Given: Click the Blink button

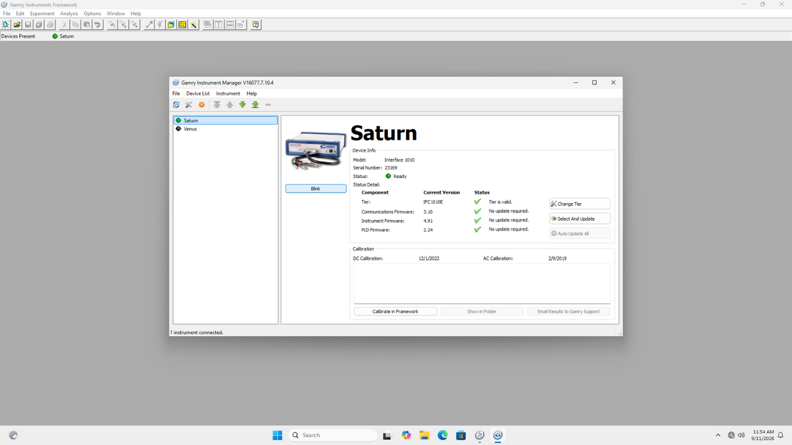Looking at the screenshot, I should tap(315, 189).
